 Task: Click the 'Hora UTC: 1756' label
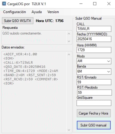pyautogui.click(x=50, y=21)
